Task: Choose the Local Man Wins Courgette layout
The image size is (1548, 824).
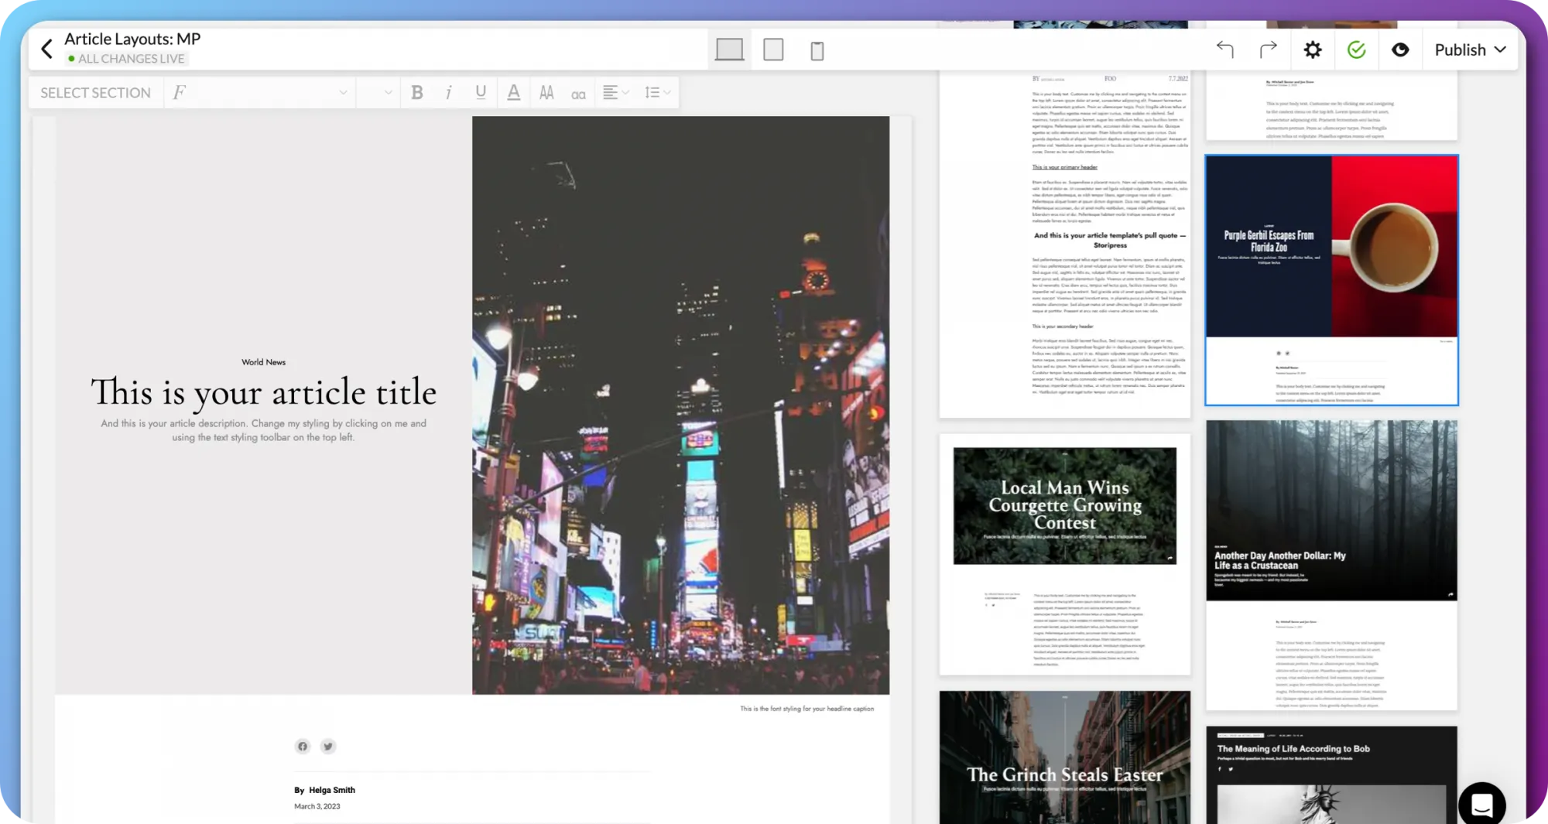Action: pos(1065,554)
